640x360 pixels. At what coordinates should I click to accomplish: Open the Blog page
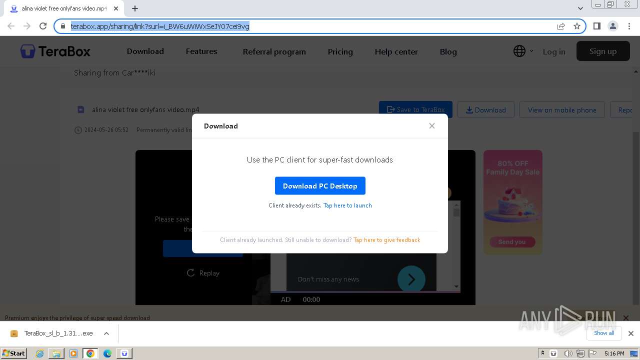pos(448,52)
